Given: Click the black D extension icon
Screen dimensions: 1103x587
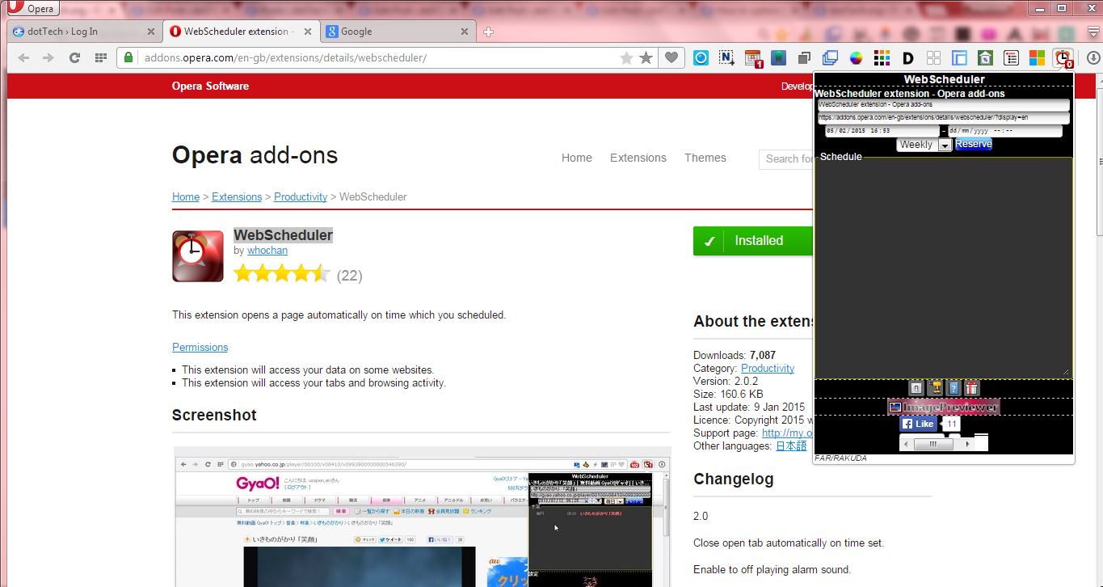Looking at the screenshot, I should point(907,58).
